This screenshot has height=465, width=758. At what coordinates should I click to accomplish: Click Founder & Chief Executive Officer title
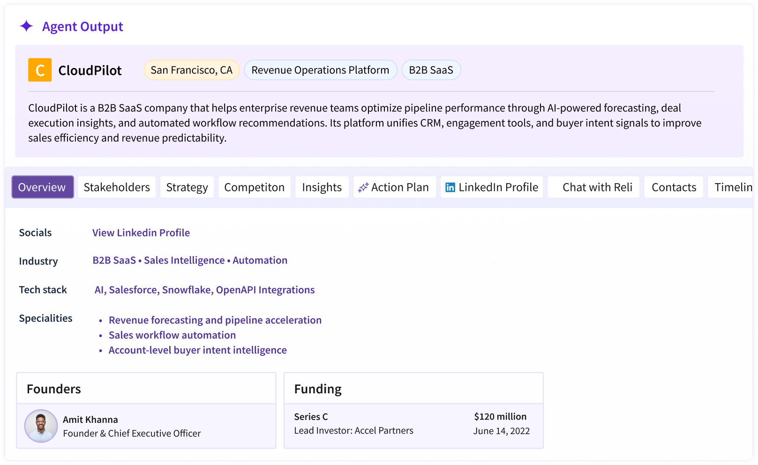tap(132, 434)
